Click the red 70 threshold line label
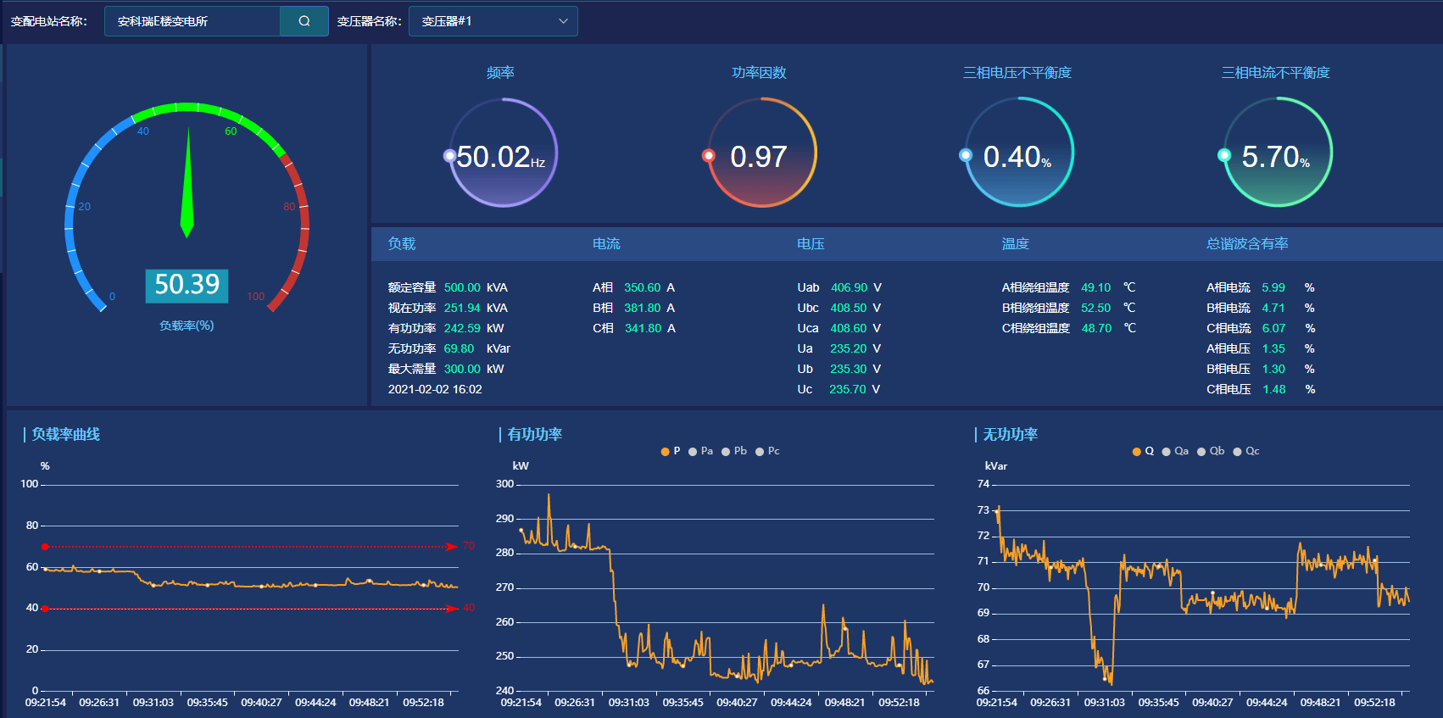The height and width of the screenshot is (718, 1443). 469,546
